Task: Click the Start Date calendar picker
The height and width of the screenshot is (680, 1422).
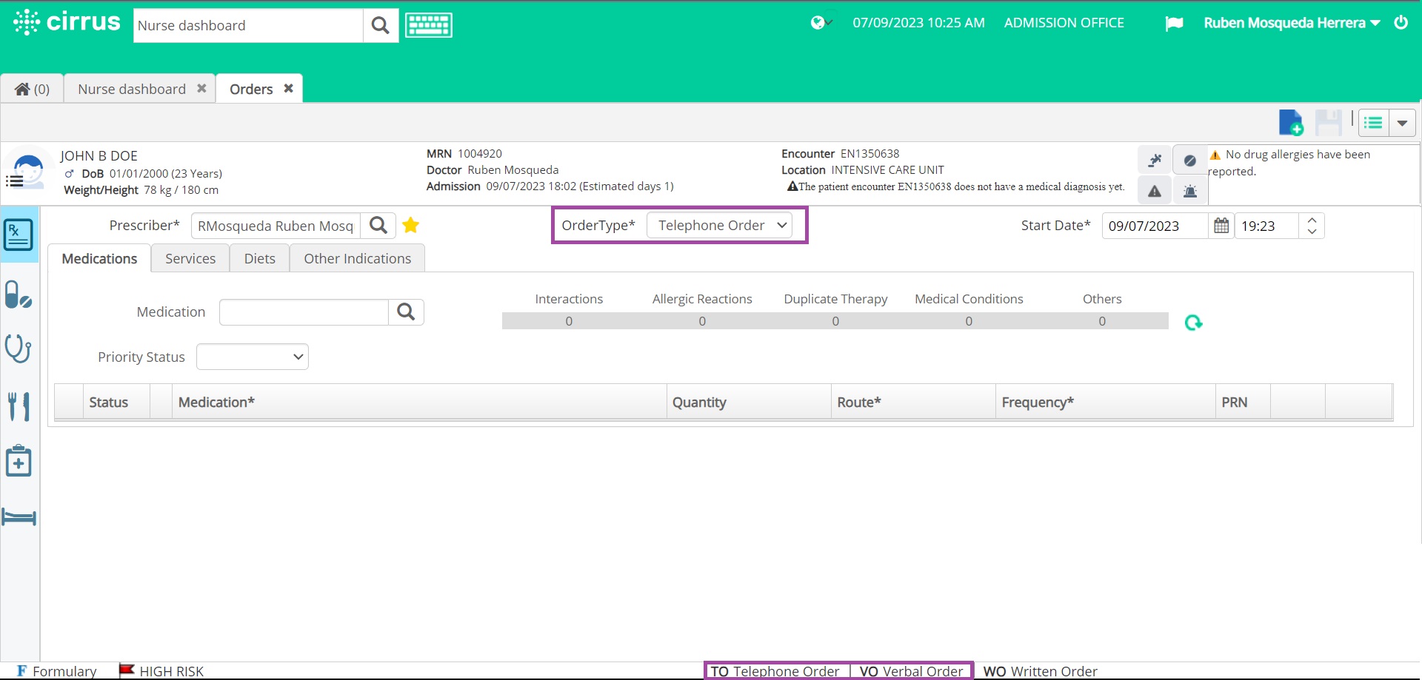Action: (x=1221, y=226)
